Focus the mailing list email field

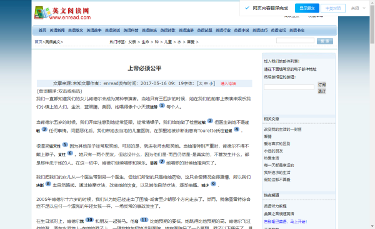(289, 87)
